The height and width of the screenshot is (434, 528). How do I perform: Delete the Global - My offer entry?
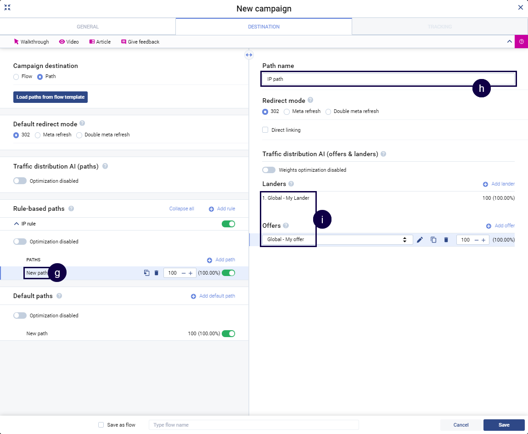click(446, 240)
